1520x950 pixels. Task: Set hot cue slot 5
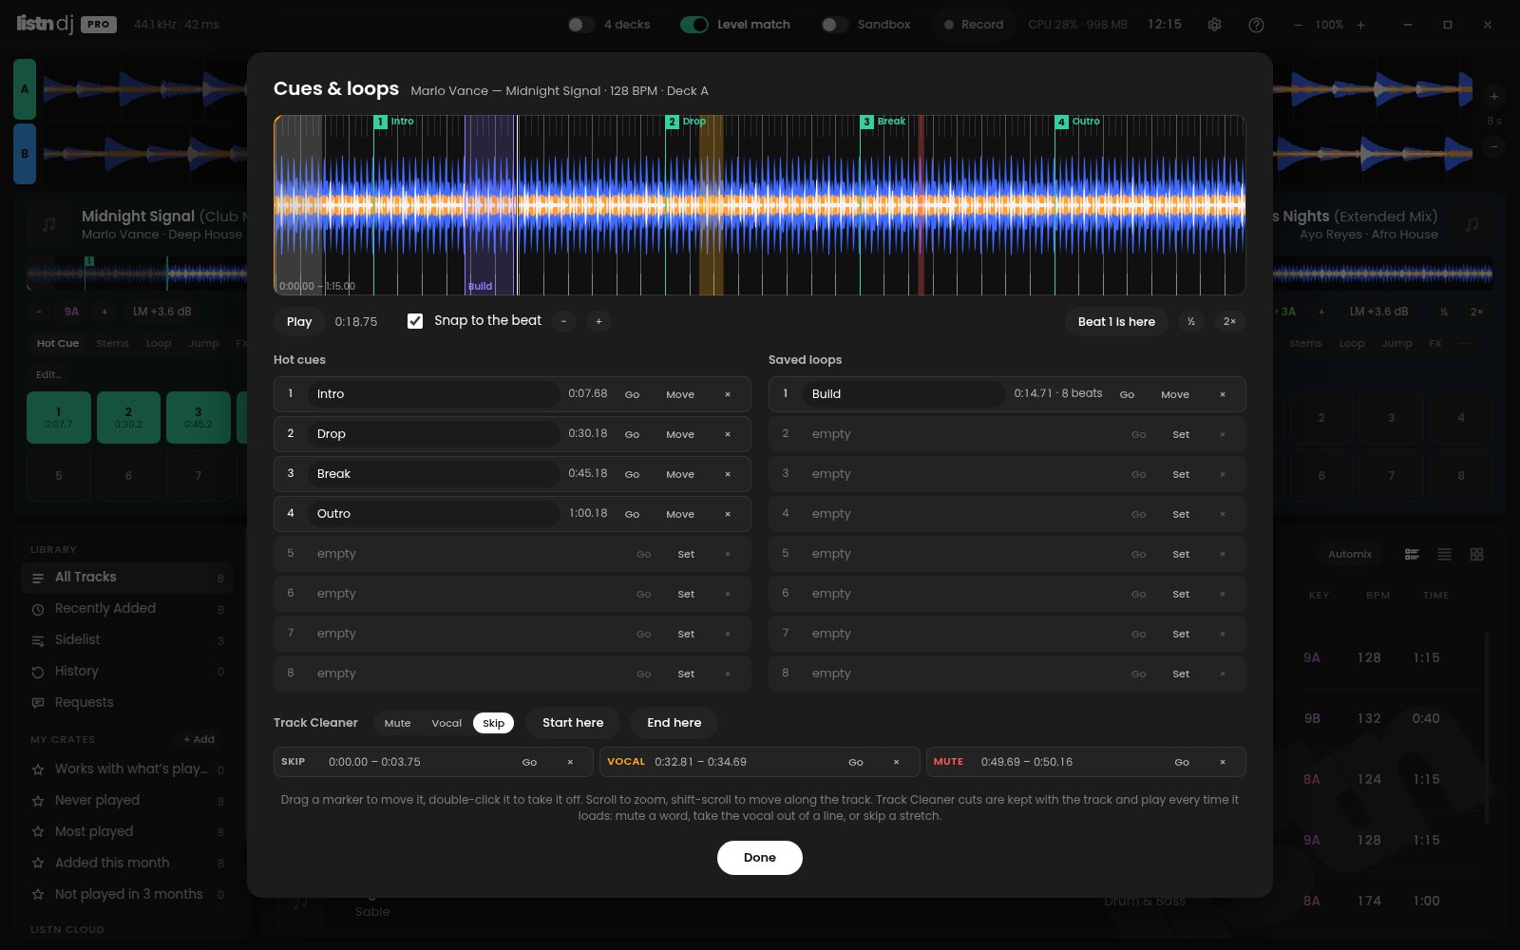pyautogui.click(x=686, y=554)
